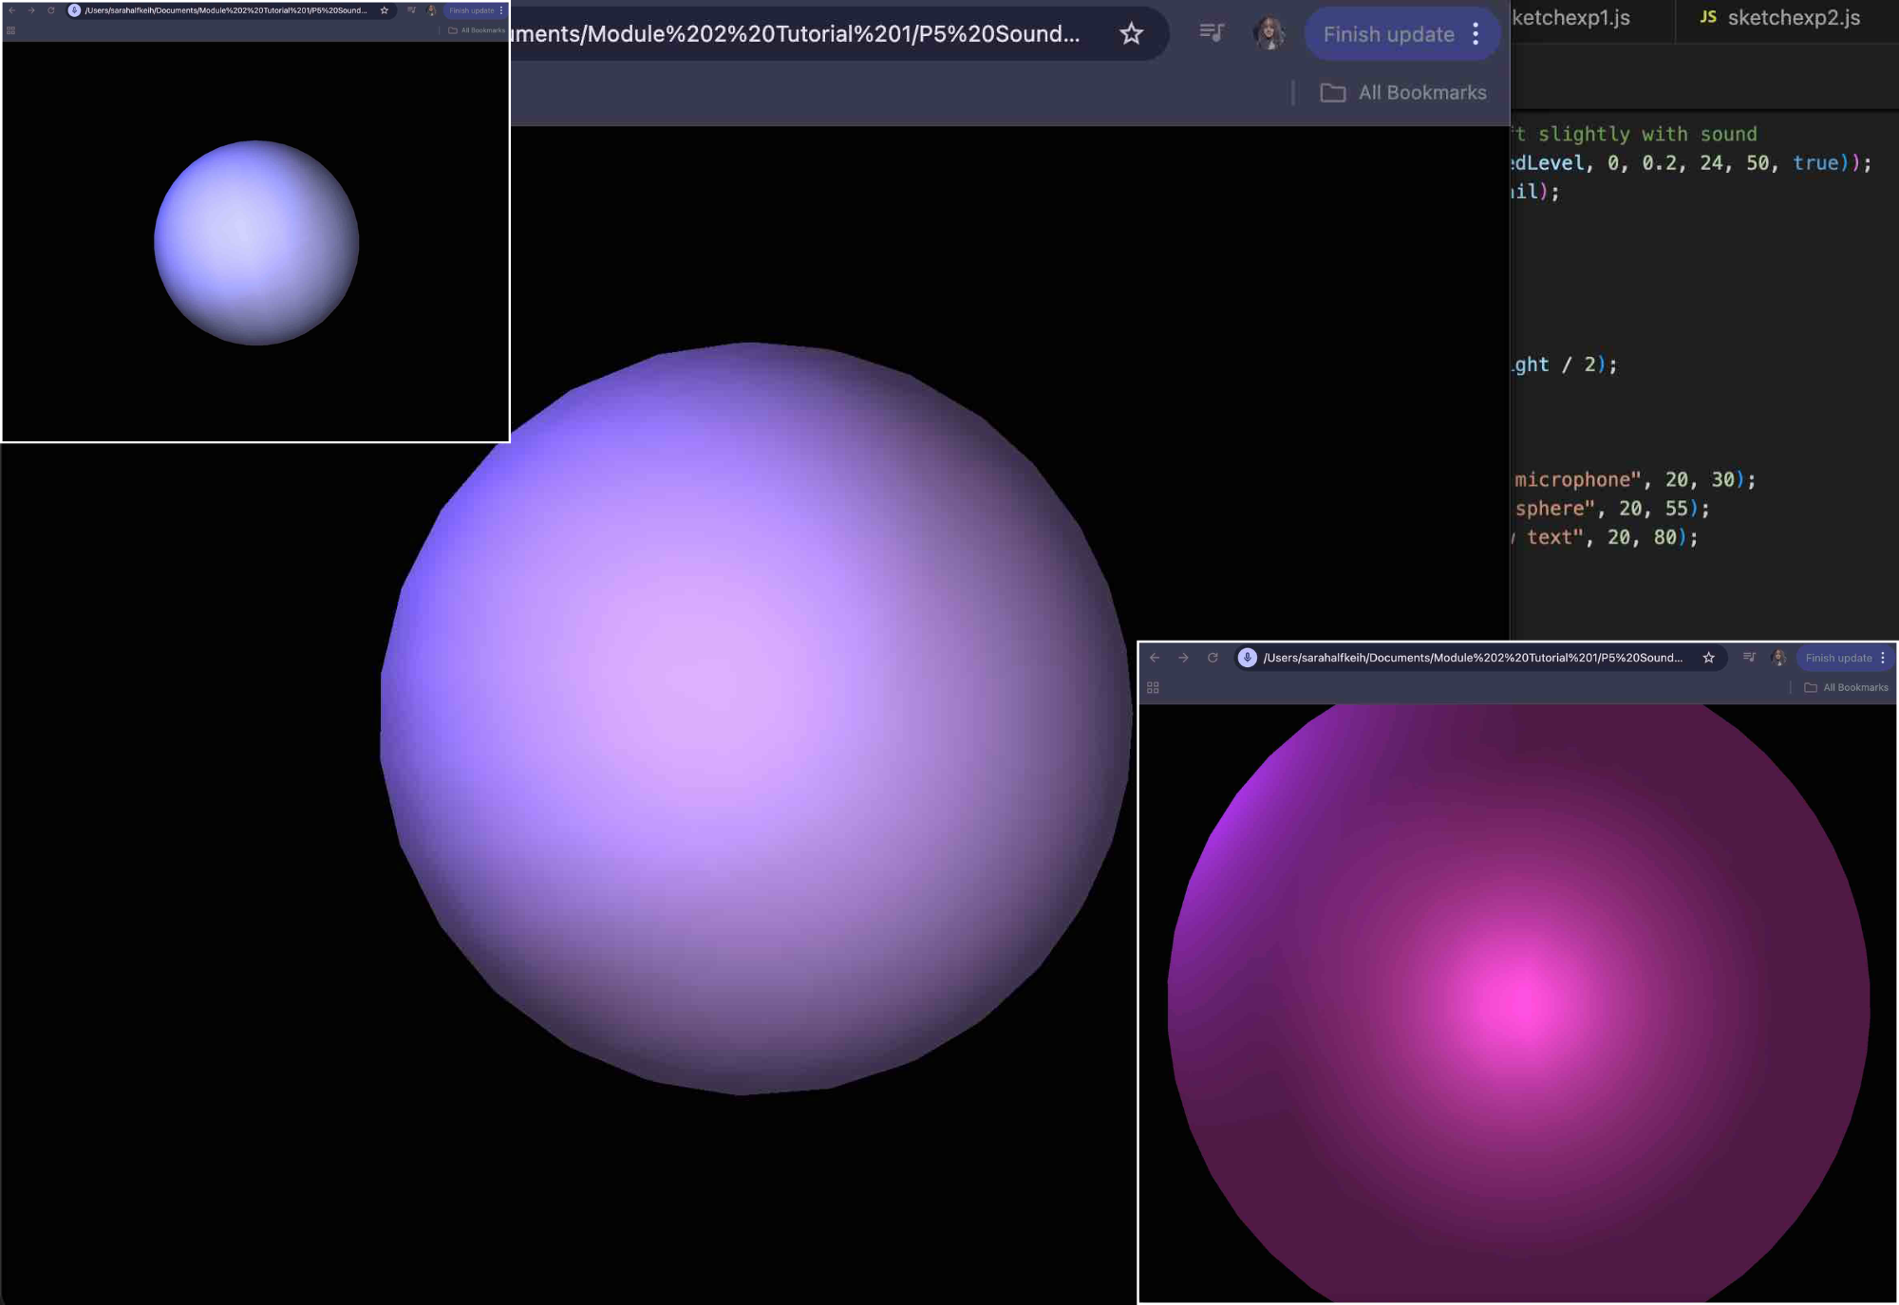This screenshot has width=1899, height=1305.
Task: Open media controls in small blue-sphere browser
Action: click(412, 10)
